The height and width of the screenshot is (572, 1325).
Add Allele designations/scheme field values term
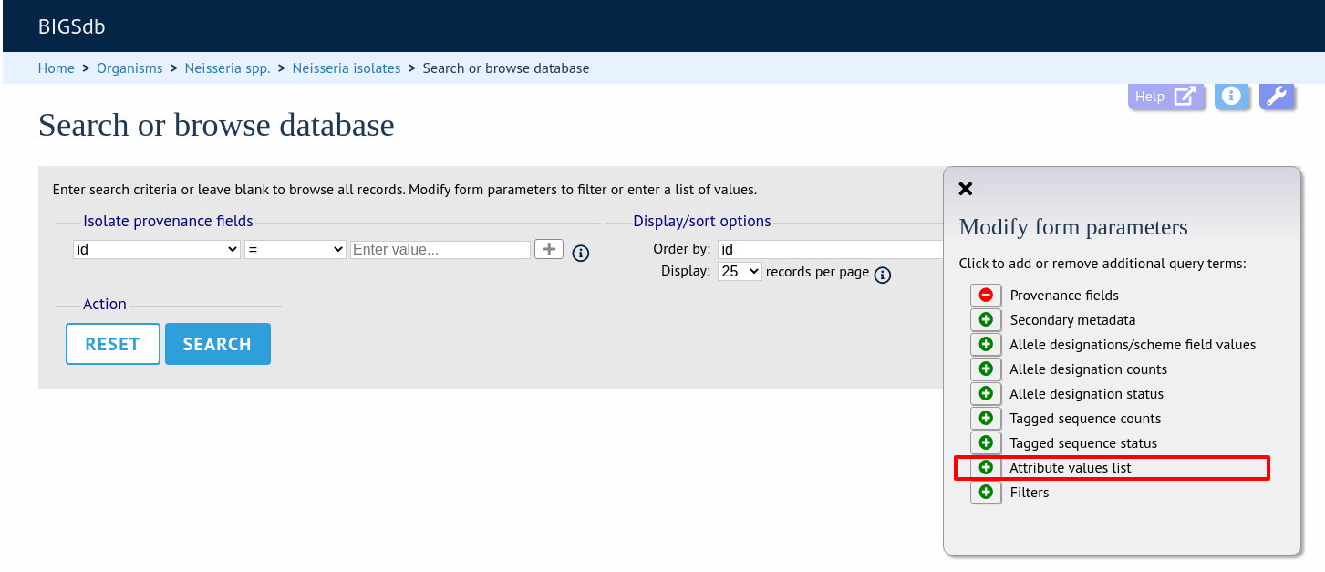[986, 344]
